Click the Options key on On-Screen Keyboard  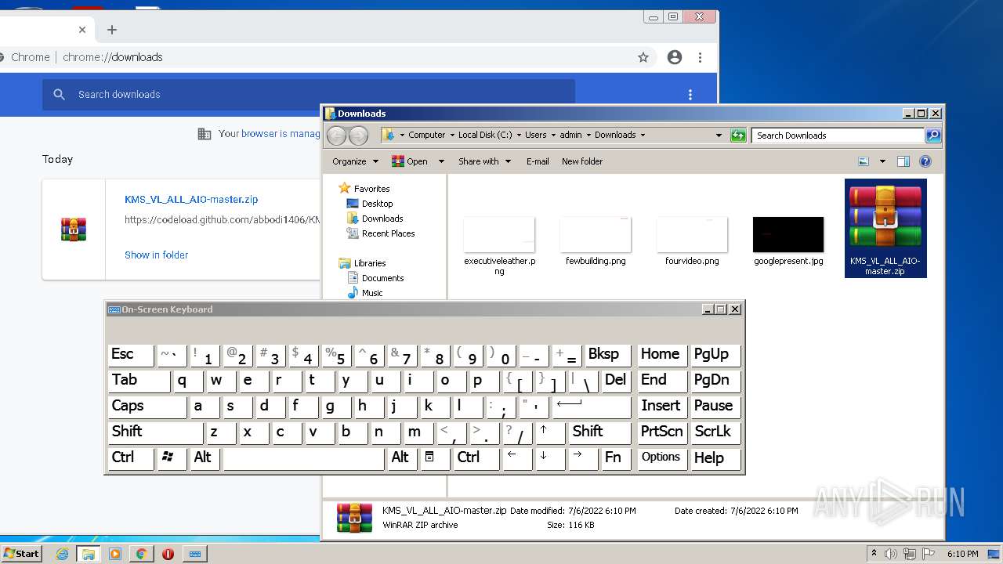coord(662,458)
